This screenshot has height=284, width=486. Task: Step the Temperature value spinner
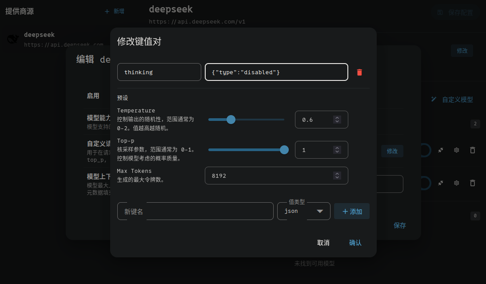click(x=337, y=120)
